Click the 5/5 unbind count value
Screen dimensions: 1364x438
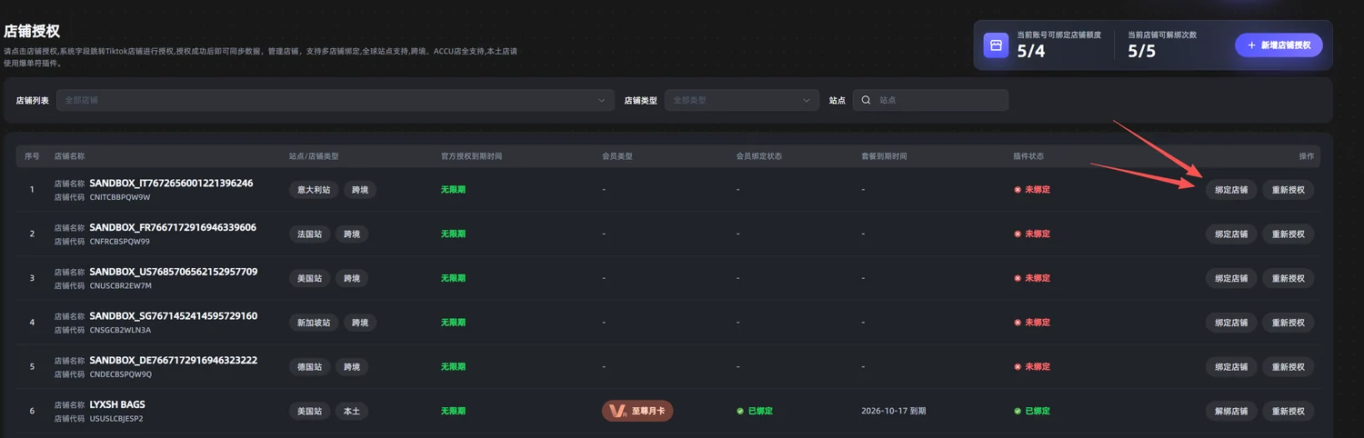click(x=1142, y=52)
